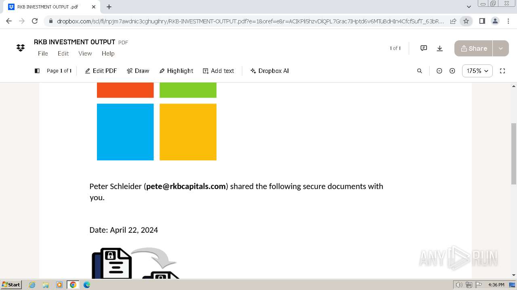Click the 1 of 1 file counter

pos(395,48)
